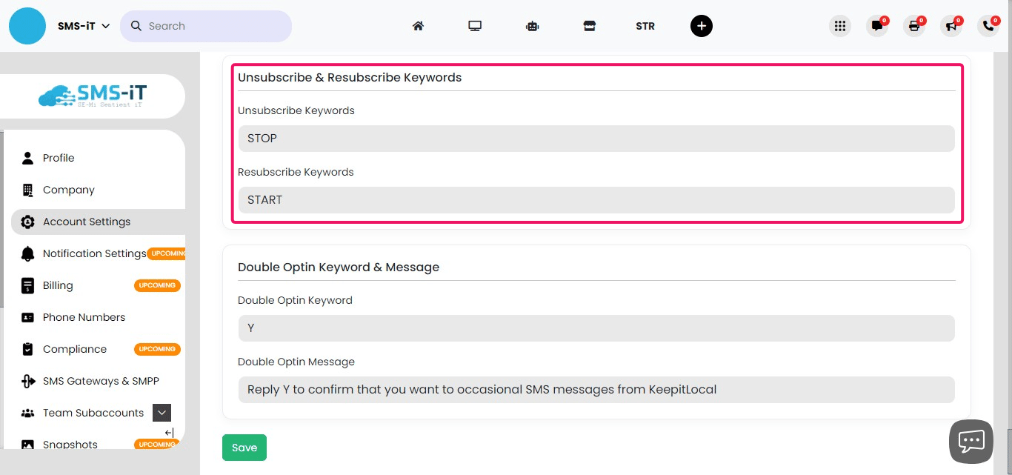The height and width of the screenshot is (475, 1012).
Task: Open the robot AI assistant icon
Action: 532,25
